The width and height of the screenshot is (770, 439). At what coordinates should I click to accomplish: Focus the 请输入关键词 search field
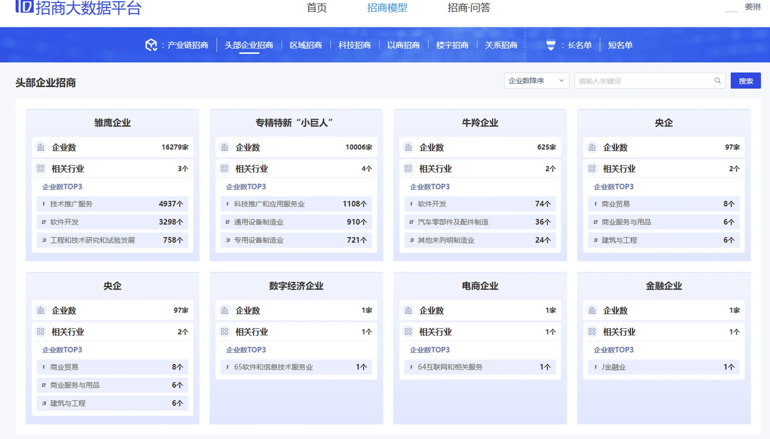[650, 81]
